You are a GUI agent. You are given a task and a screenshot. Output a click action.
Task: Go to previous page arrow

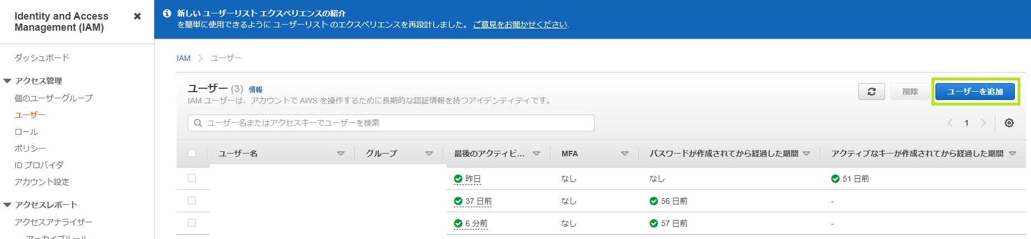coord(950,123)
